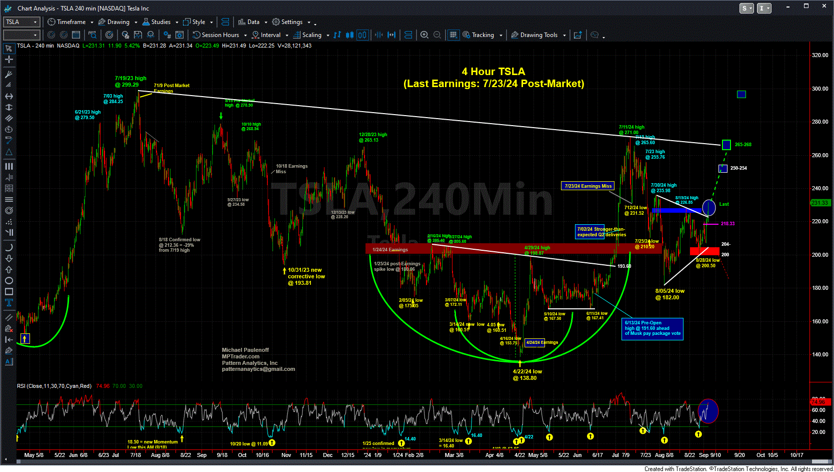Open the Drawing menu

(x=114, y=22)
